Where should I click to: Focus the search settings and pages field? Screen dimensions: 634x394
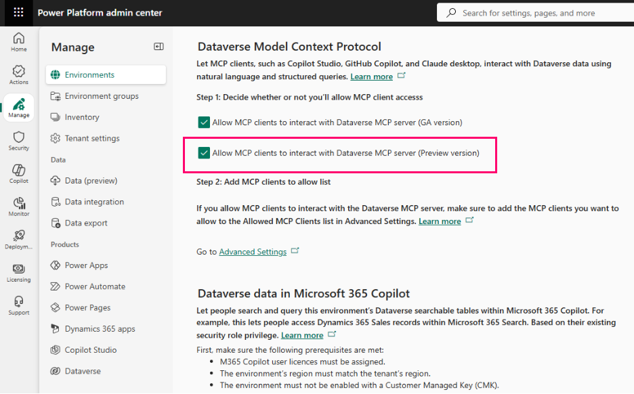click(x=535, y=13)
